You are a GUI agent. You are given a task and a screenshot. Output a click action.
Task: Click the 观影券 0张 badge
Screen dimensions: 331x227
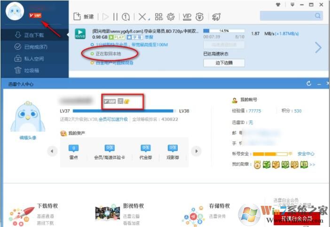[x=173, y=148]
